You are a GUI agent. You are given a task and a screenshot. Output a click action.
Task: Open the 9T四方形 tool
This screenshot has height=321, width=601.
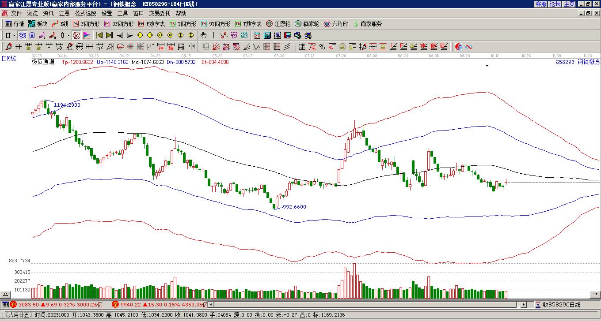[x=216, y=24]
